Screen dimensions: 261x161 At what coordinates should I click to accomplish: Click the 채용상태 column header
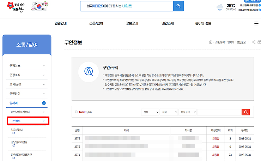point(216,130)
